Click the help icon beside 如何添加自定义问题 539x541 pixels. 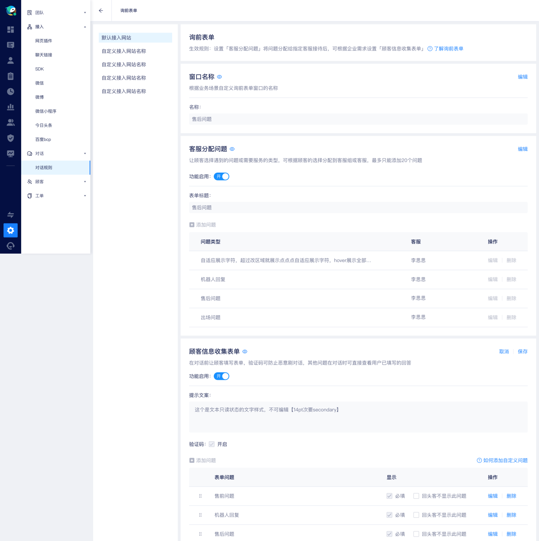click(479, 460)
